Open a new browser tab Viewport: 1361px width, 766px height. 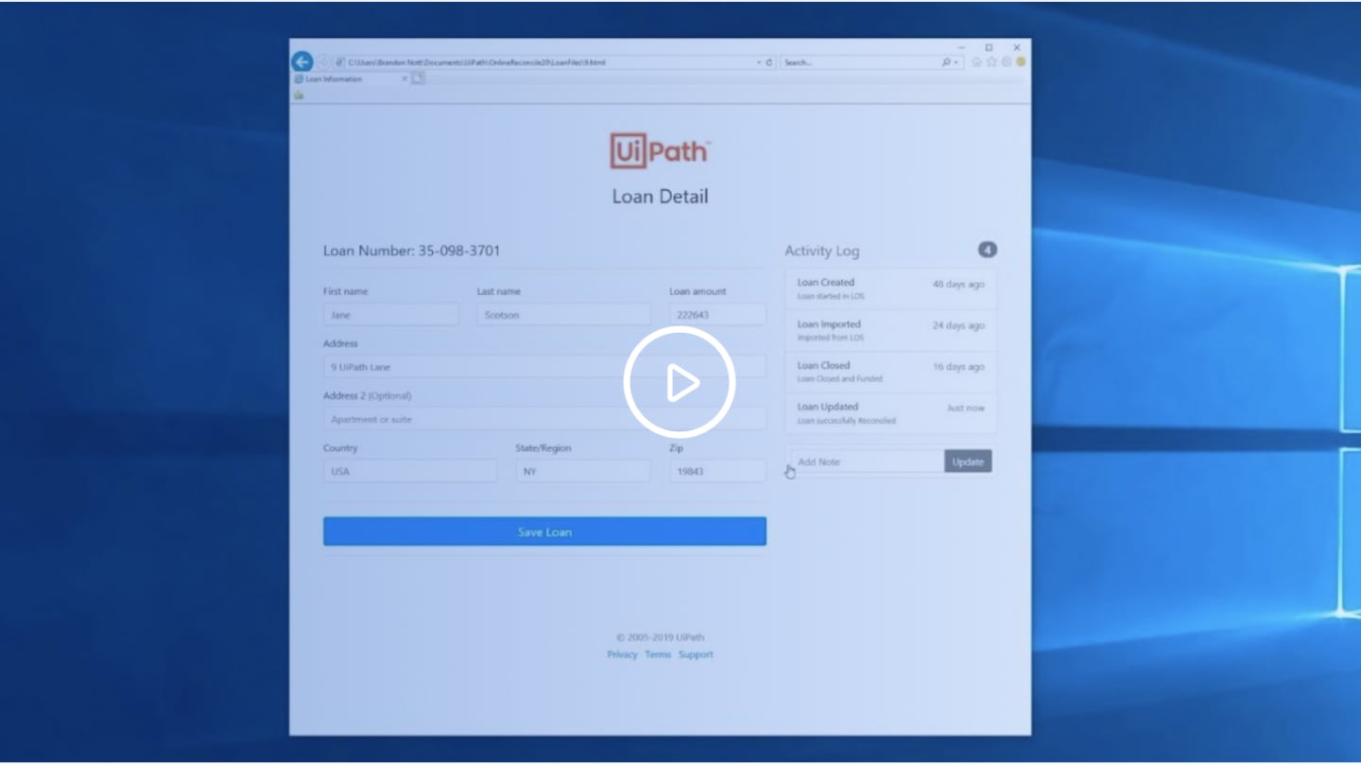418,78
